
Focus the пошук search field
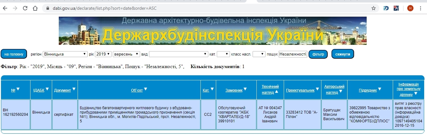(x=293, y=54)
